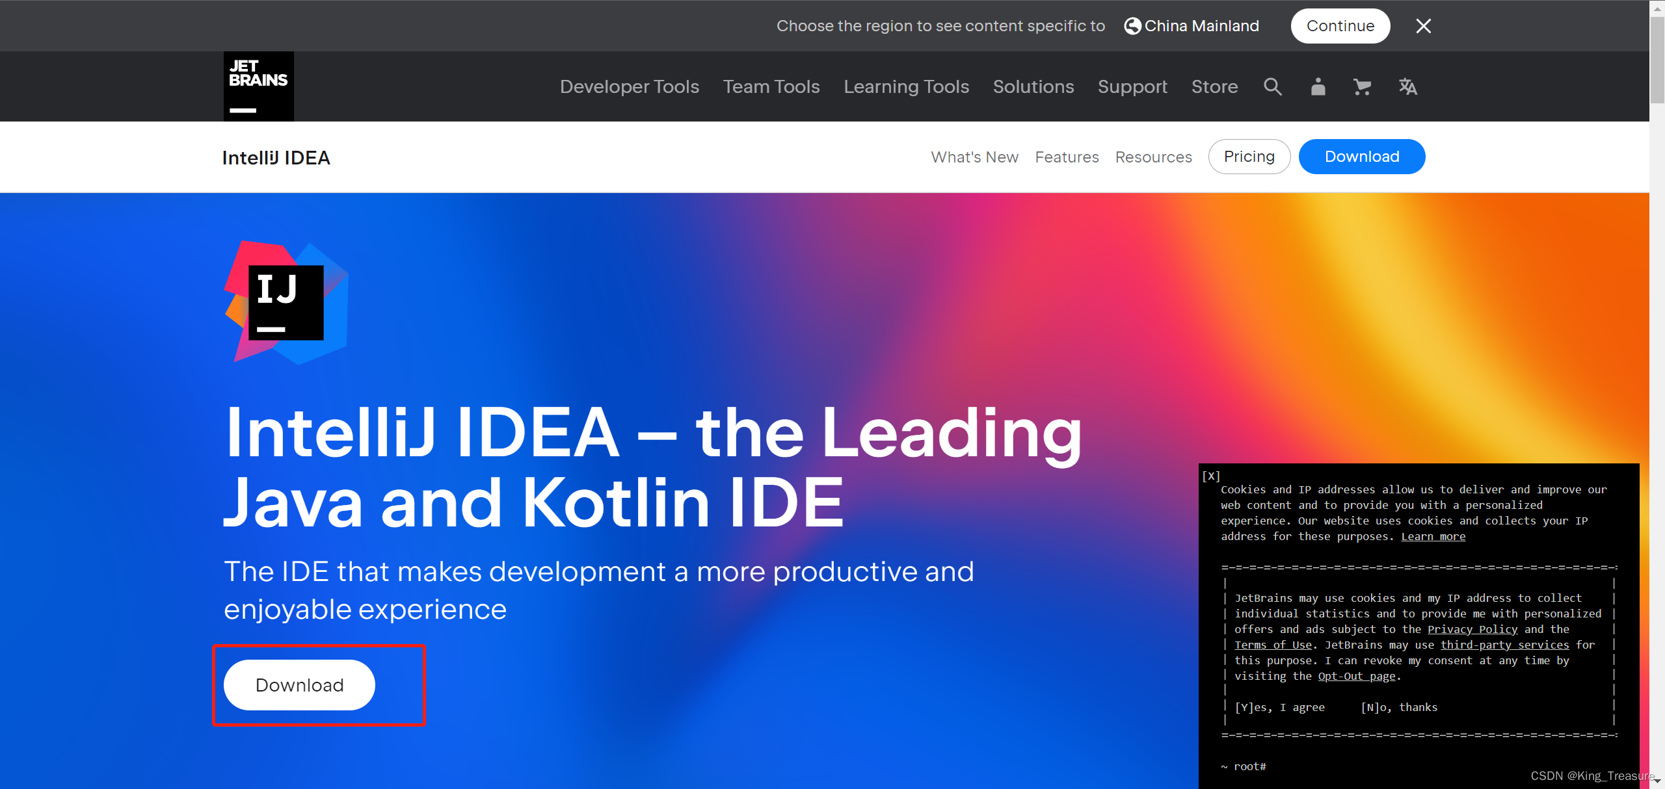Choose [Y]es, I agree
The width and height of the screenshot is (1665, 789).
(x=1279, y=707)
